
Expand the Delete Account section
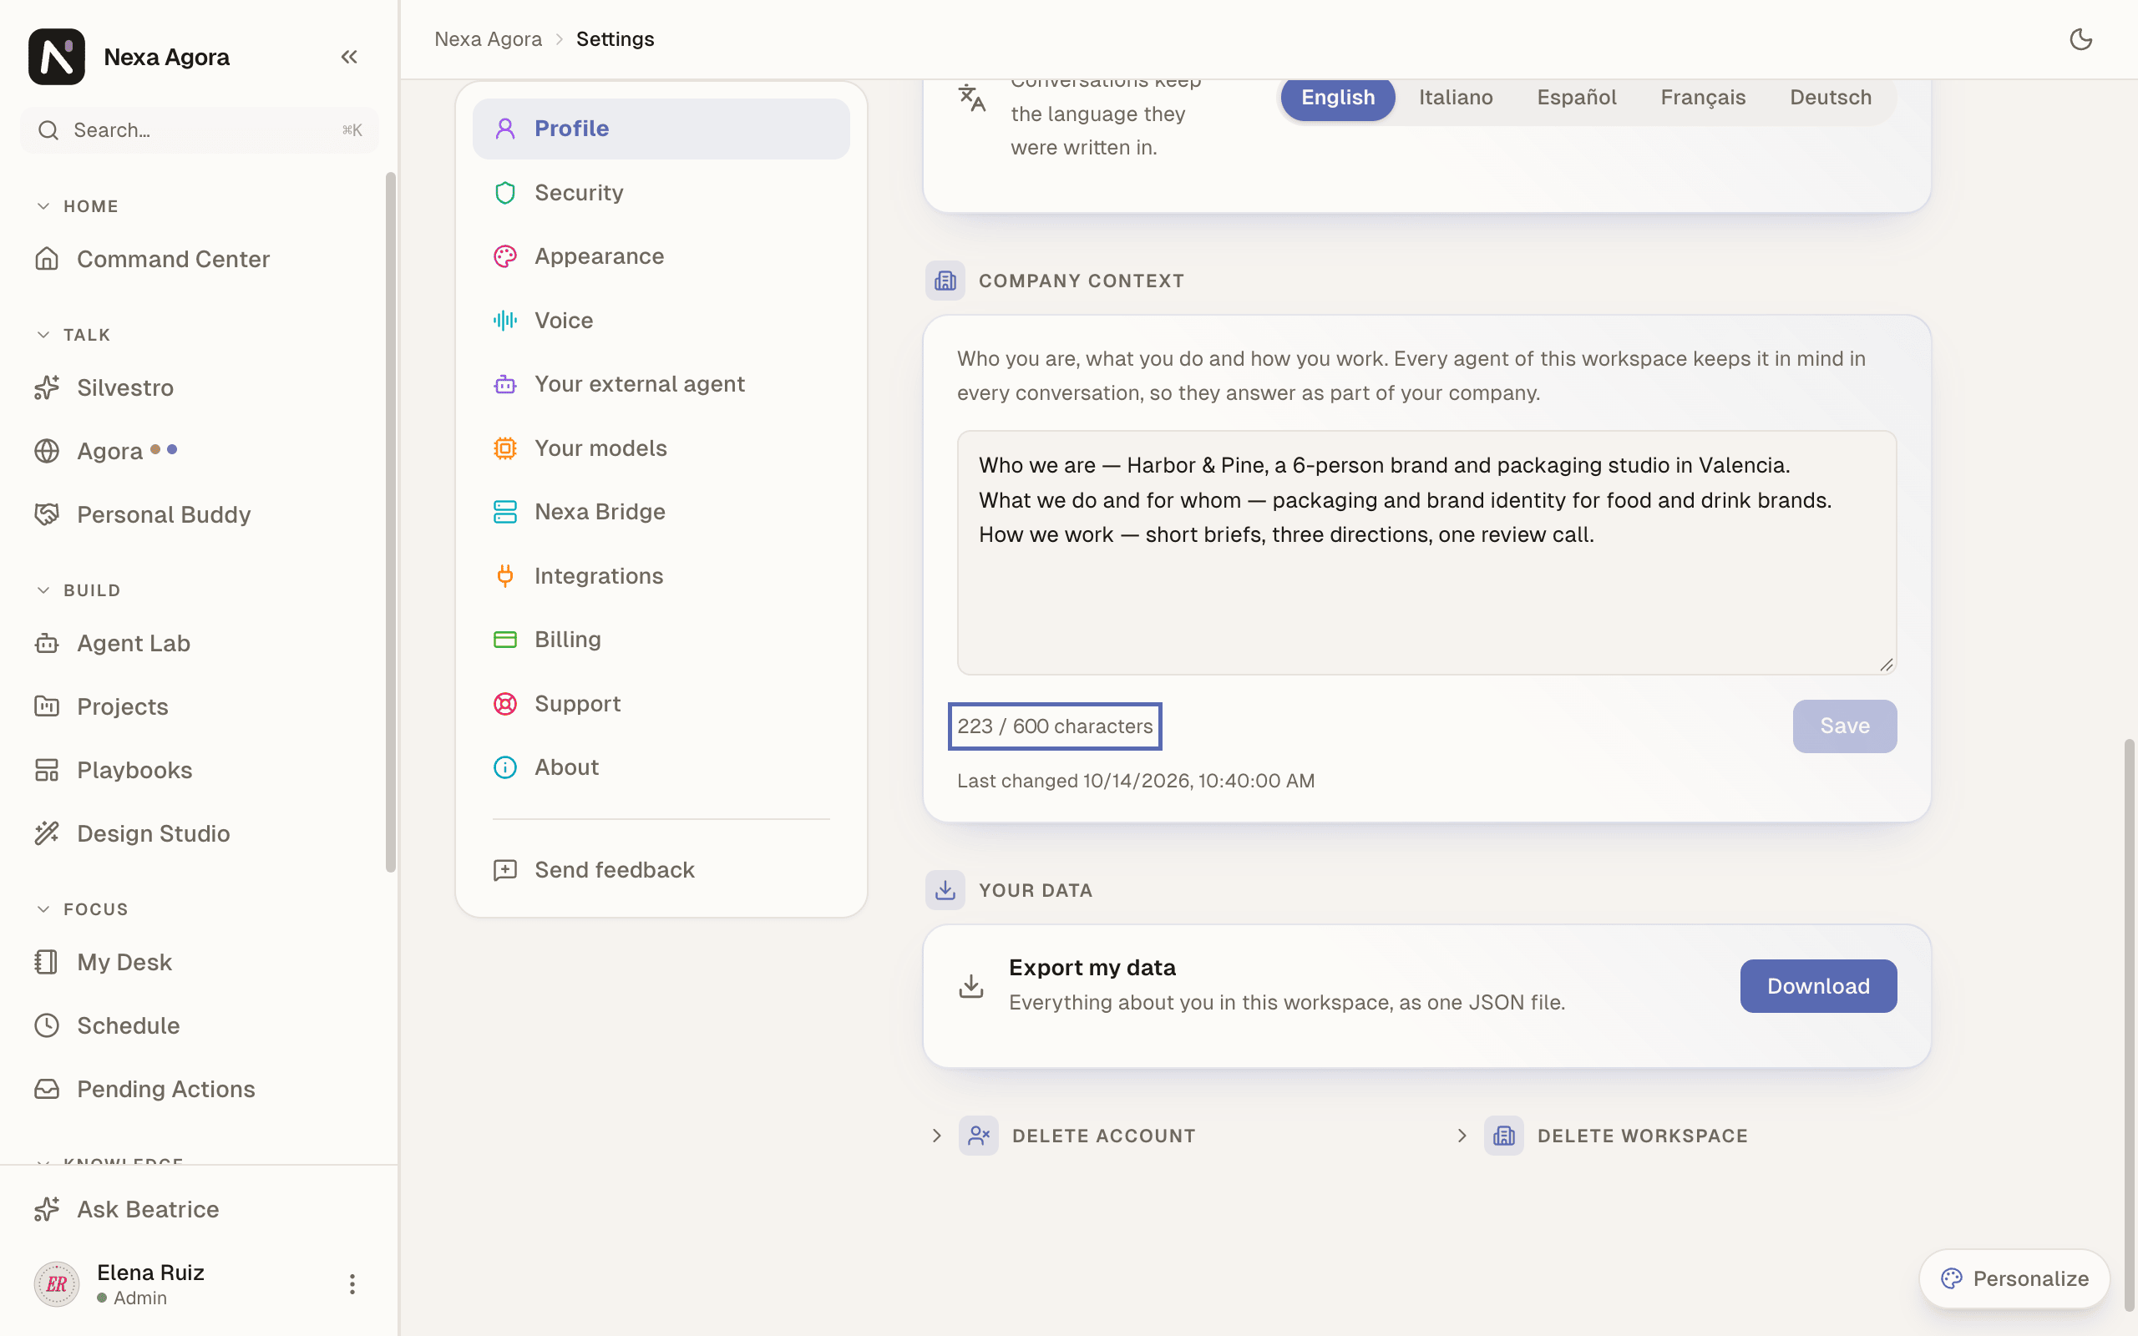point(1065,1136)
